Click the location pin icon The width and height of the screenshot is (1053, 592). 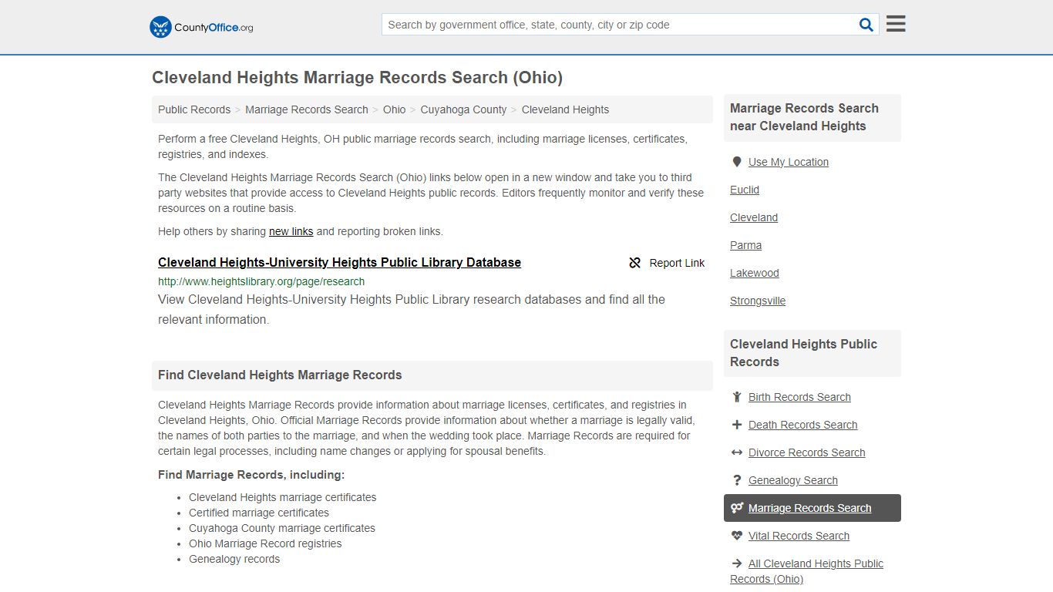[737, 162]
